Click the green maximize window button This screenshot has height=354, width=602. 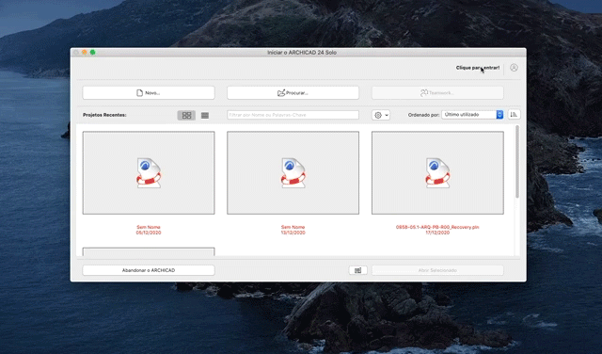point(92,53)
